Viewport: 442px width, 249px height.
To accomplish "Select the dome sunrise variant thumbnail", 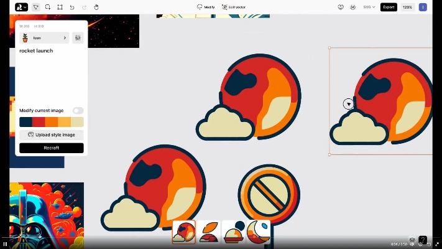I will (233, 232).
